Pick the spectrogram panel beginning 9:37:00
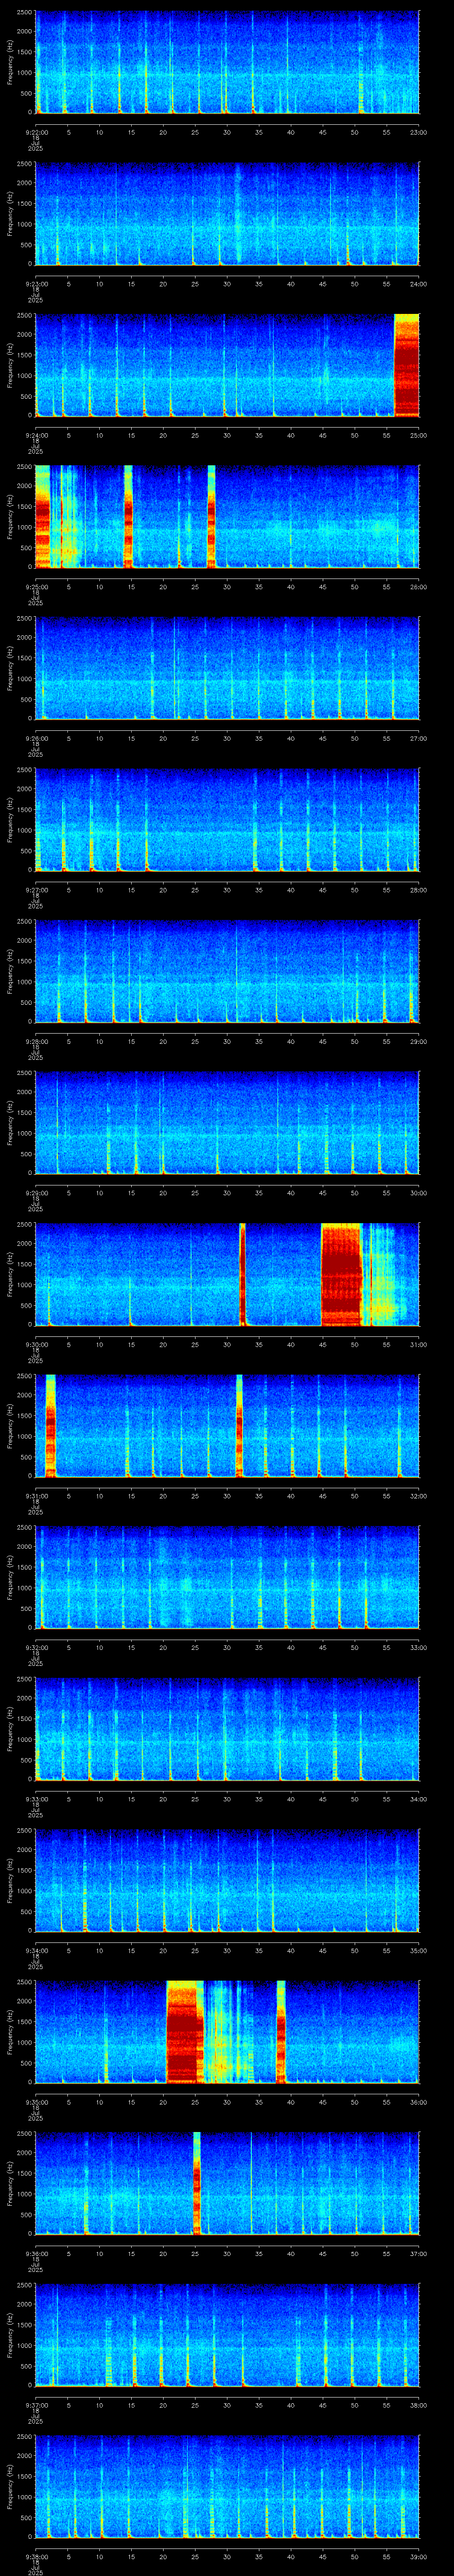454x2576 pixels. click(x=227, y=2336)
